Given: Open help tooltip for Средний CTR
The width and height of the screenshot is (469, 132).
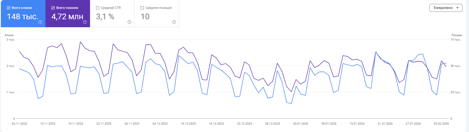Looking at the screenshot, I should (130, 22).
